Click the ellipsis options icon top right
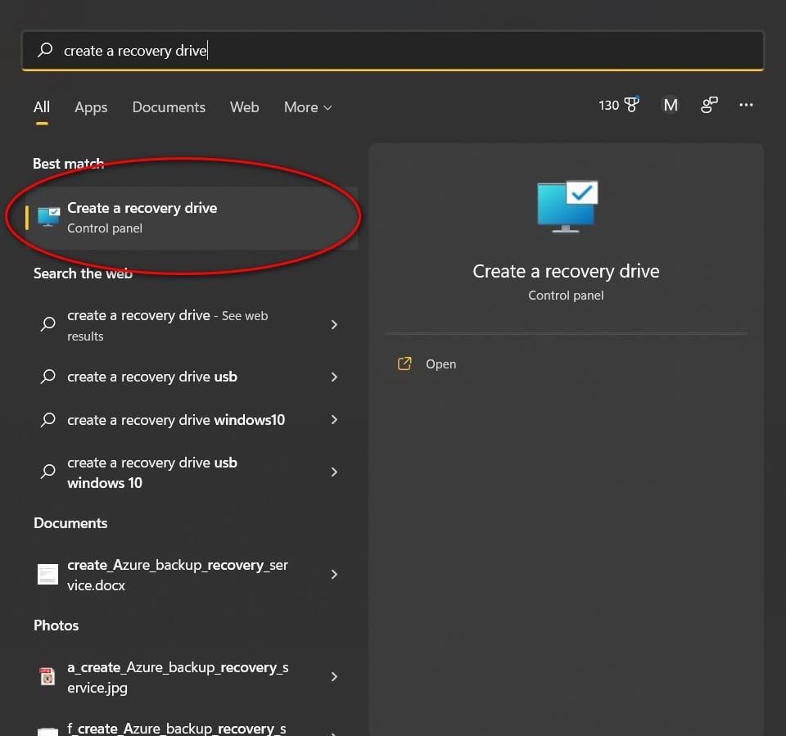The height and width of the screenshot is (736, 786). tap(746, 105)
